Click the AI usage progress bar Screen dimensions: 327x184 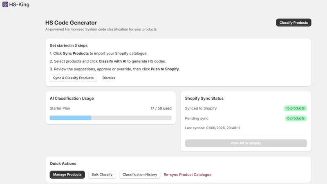click(110, 118)
